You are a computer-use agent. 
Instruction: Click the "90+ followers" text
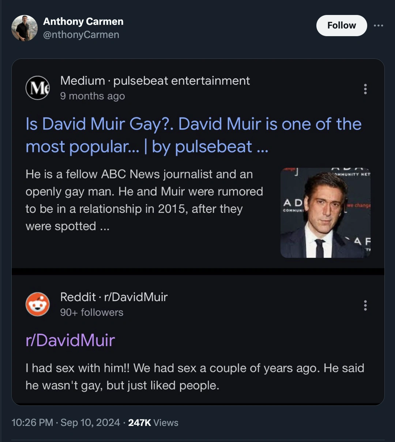[x=92, y=312]
